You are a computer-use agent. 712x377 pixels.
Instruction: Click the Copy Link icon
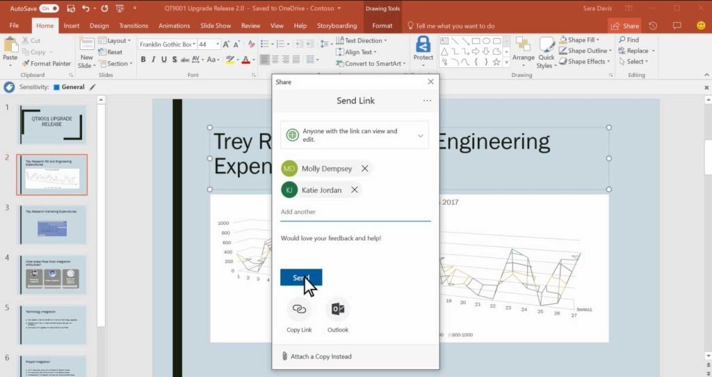click(299, 309)
